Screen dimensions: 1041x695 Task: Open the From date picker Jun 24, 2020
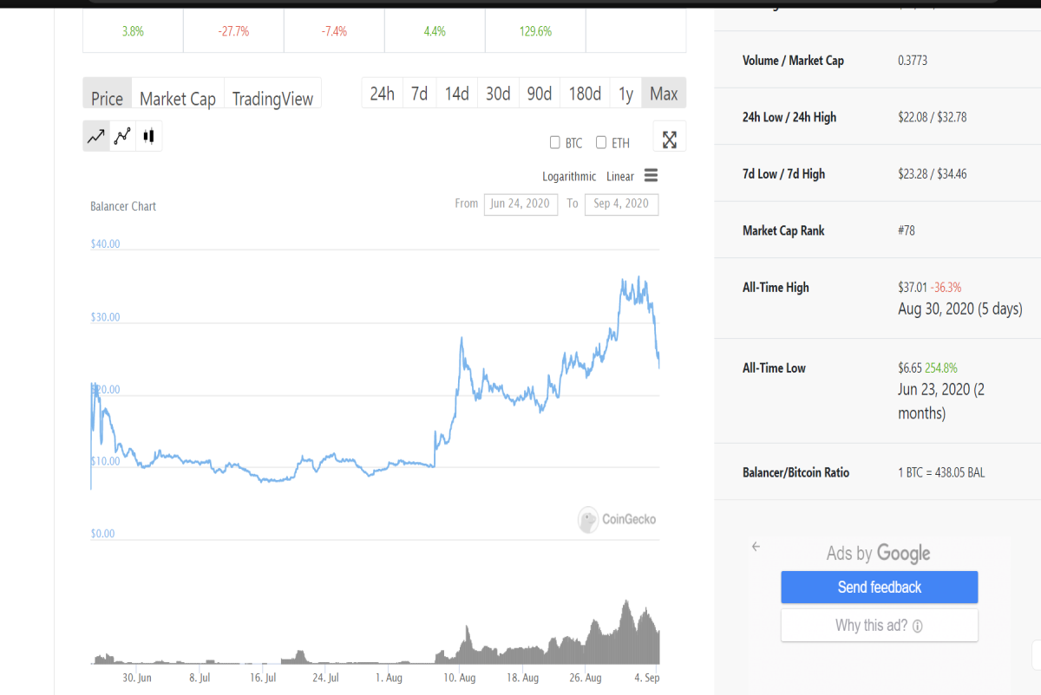pyautogui.click(x=520, y=204)
